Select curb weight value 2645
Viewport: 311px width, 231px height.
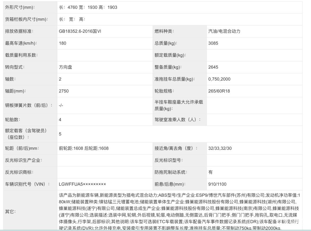tap(213, 67)
